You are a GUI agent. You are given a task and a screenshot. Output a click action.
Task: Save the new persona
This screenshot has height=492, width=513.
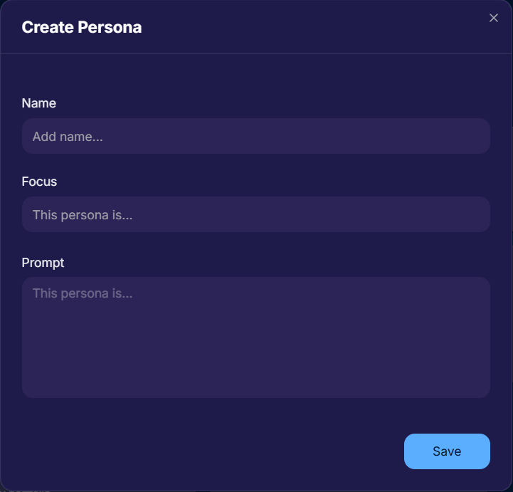pyautogui.click(x=447, y=451)
